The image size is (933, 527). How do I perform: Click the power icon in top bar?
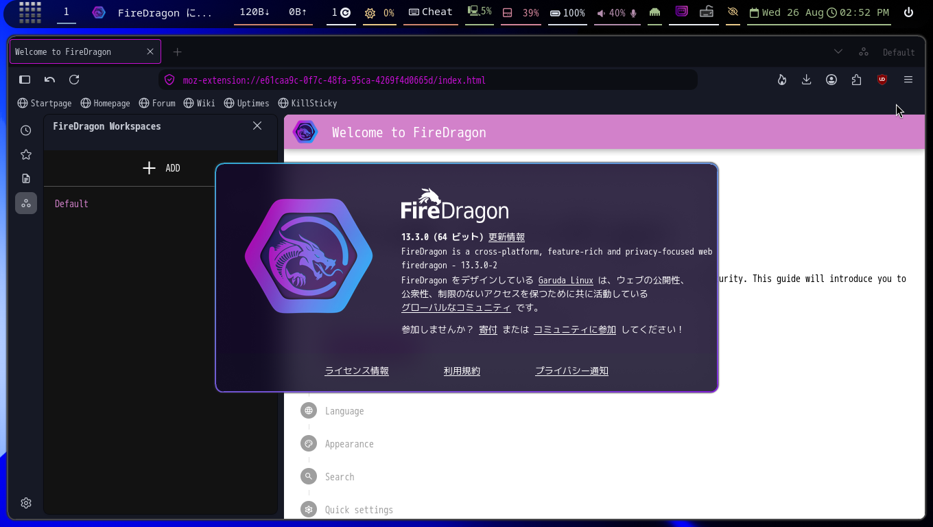tap(909, 12)
